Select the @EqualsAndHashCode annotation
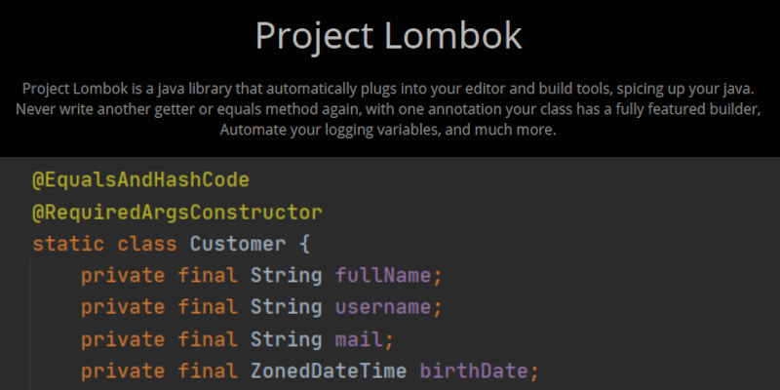Image resolution: width=780 pixels, height=390 pixels. click(x=141, y=180)
